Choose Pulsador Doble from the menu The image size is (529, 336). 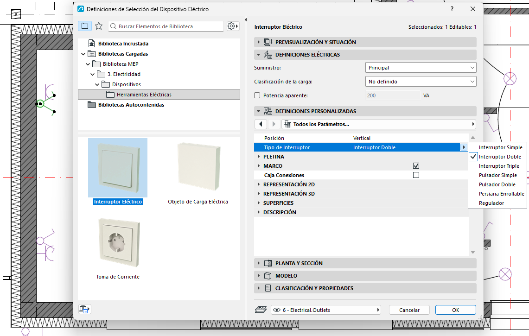click(x=497, y=184)
